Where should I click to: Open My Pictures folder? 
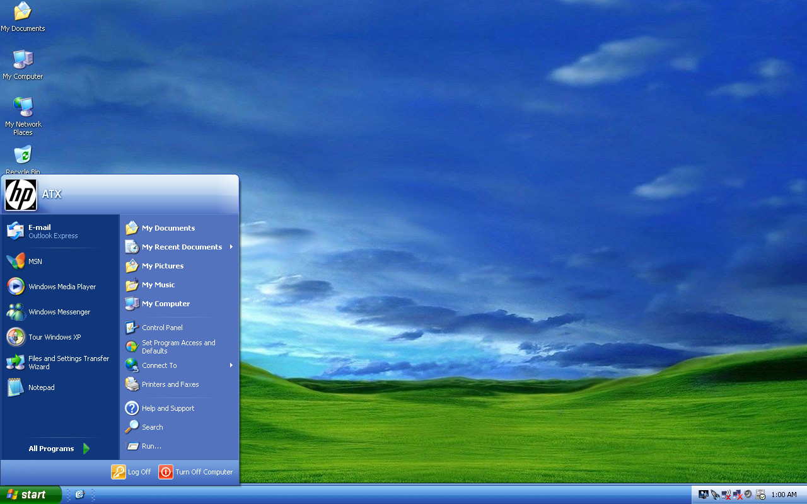(180, 266)
